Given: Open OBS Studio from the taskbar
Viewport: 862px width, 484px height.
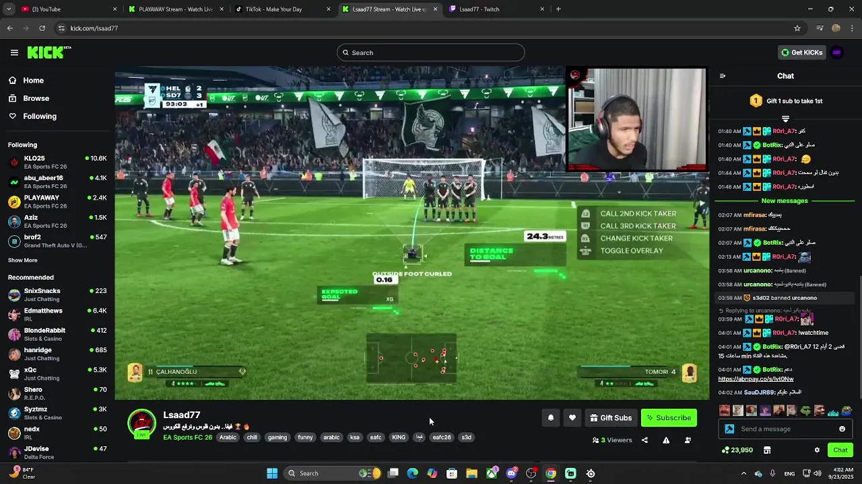Looking at the screenshot, I should coord(531,473).
